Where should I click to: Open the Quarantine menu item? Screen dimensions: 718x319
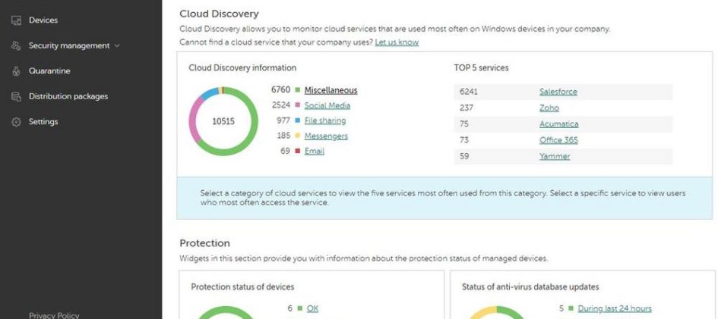point(49,71)
